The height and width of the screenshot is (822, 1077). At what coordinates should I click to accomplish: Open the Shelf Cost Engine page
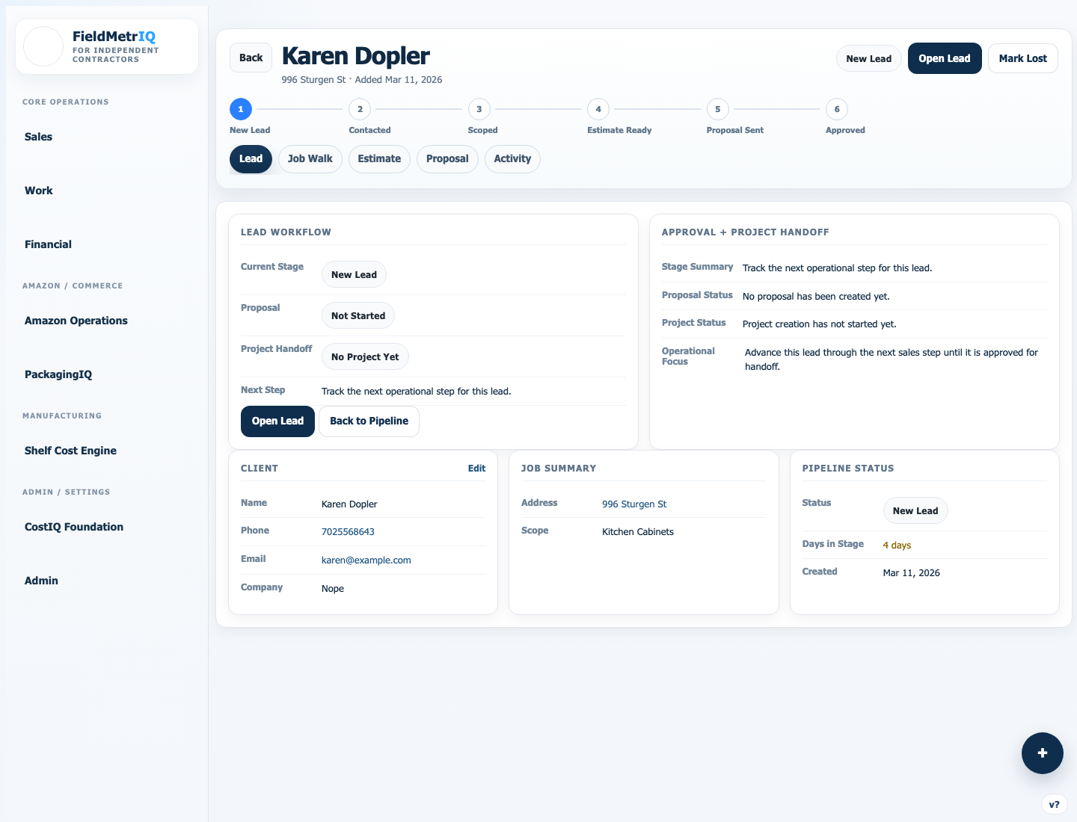coord(70,451)
